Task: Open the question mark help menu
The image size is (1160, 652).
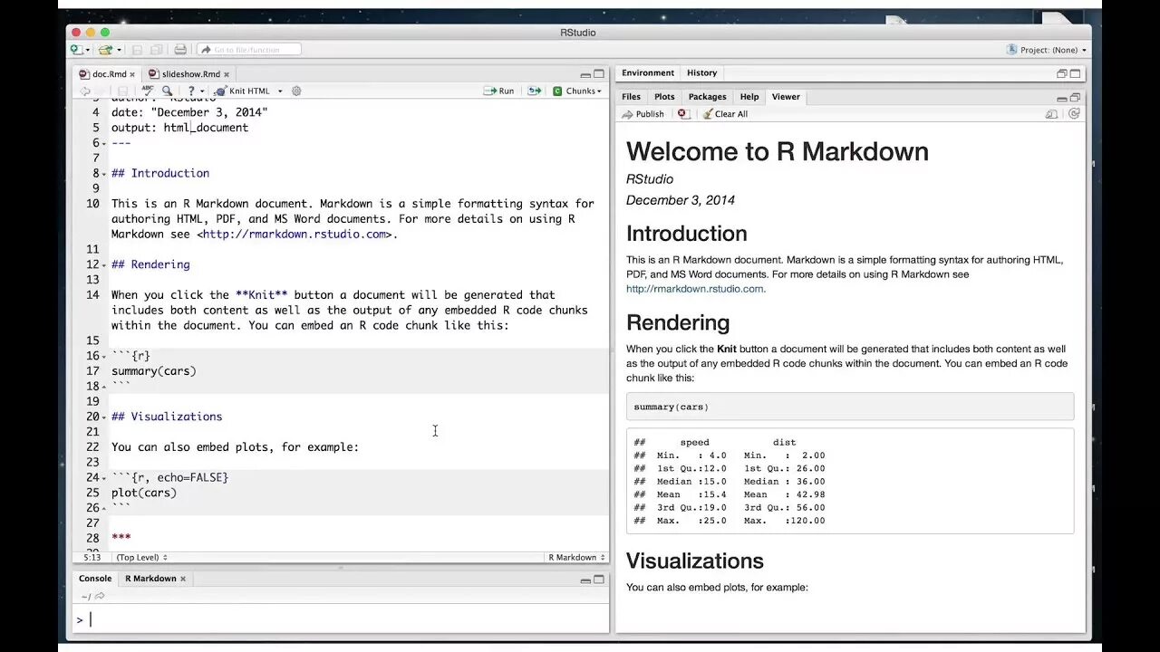Action: click(x=194, y=91)
